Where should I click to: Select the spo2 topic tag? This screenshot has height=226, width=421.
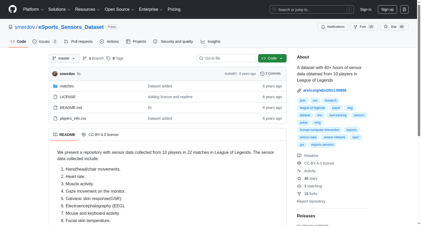[x=355, y=137]
